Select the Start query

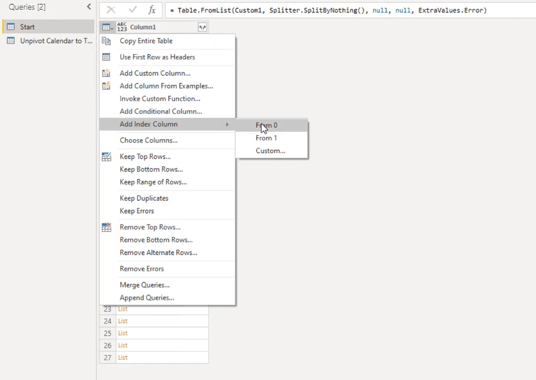coord(48,27)
